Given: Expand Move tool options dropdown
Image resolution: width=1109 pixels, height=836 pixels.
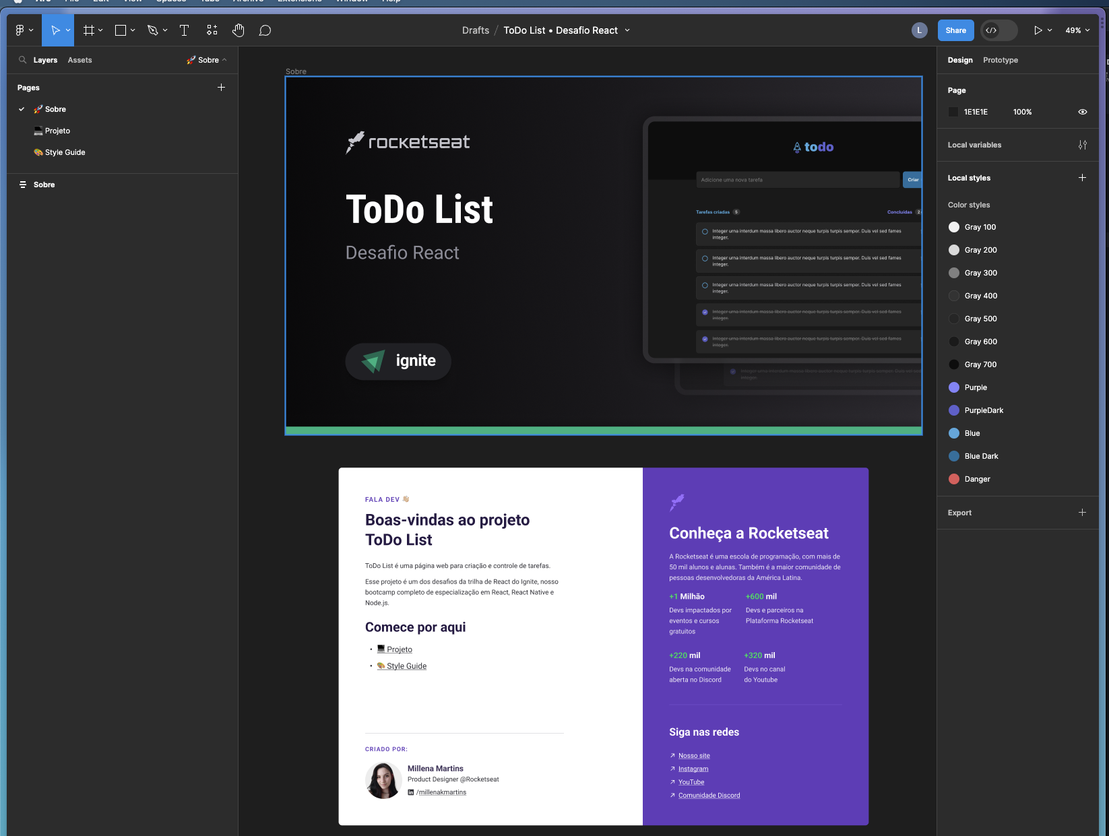Looking at the screenshot, I should (x=68, y=30).
